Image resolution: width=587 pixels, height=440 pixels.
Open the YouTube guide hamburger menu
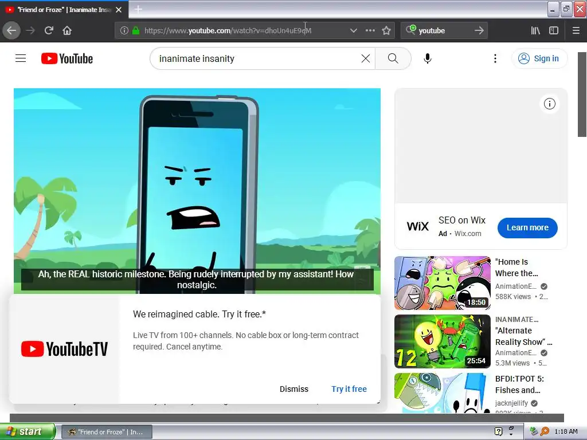coord(21,58)
